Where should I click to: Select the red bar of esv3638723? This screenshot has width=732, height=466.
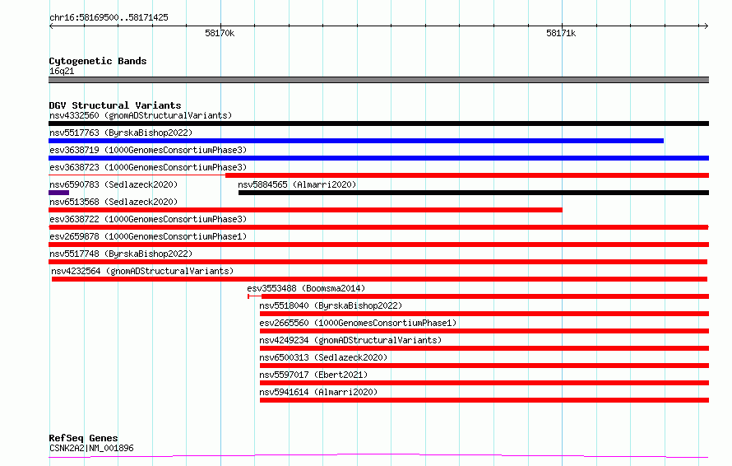[x=467, y=175]
